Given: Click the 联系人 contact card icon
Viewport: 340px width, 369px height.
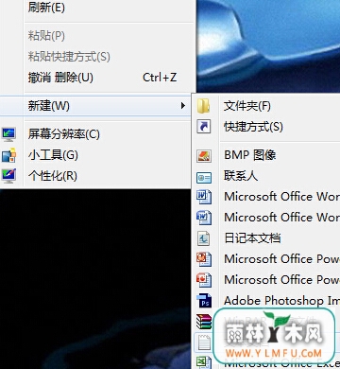Looking at the screenshot, I should 204,178.
